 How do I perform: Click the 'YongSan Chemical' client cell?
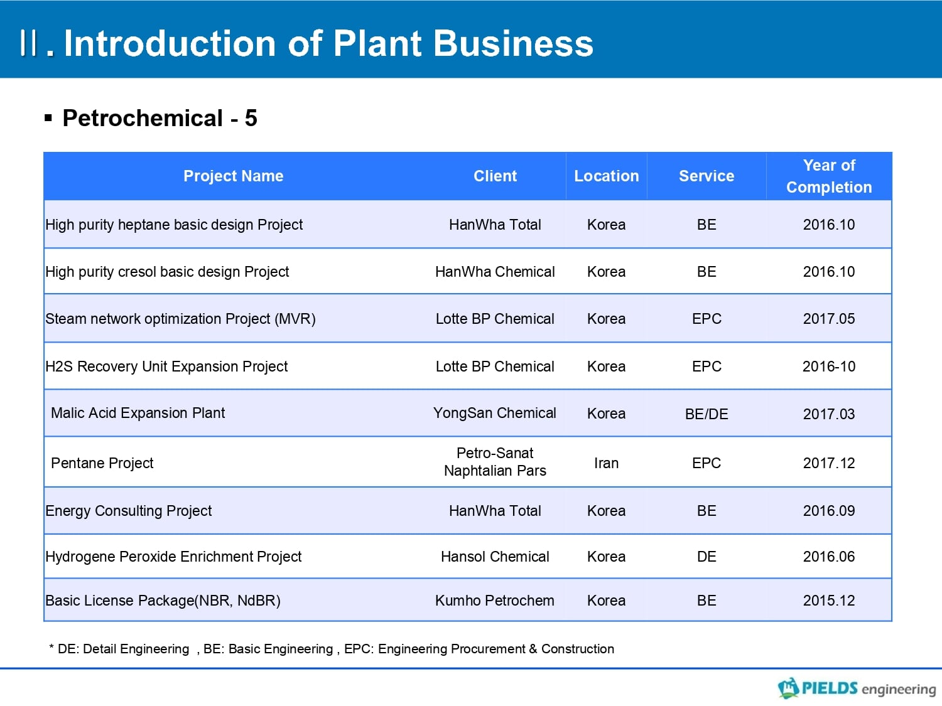[x=495, y=413]
